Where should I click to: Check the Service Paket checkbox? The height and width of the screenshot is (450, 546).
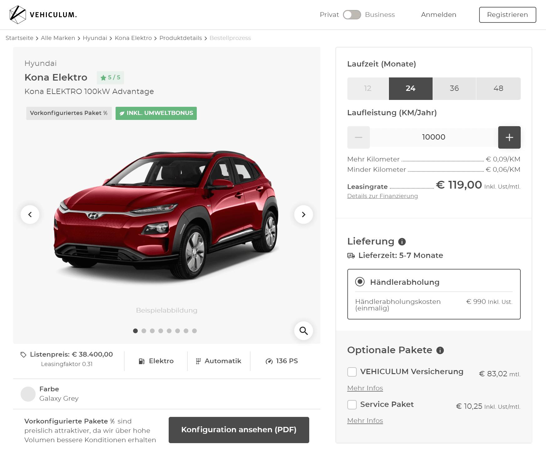click(x=352, y=405)
